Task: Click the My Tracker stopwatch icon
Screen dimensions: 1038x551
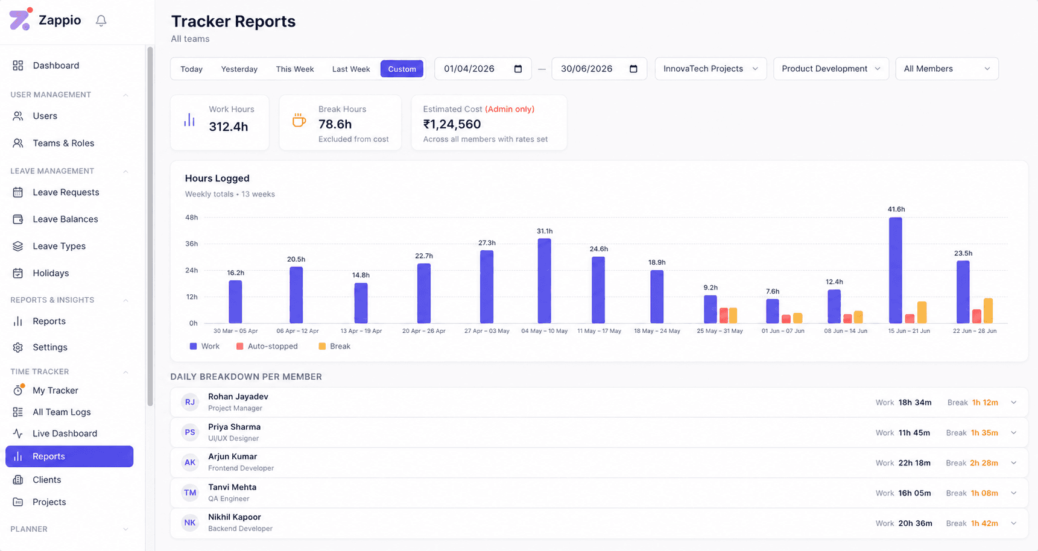Action: pos(18,390)
